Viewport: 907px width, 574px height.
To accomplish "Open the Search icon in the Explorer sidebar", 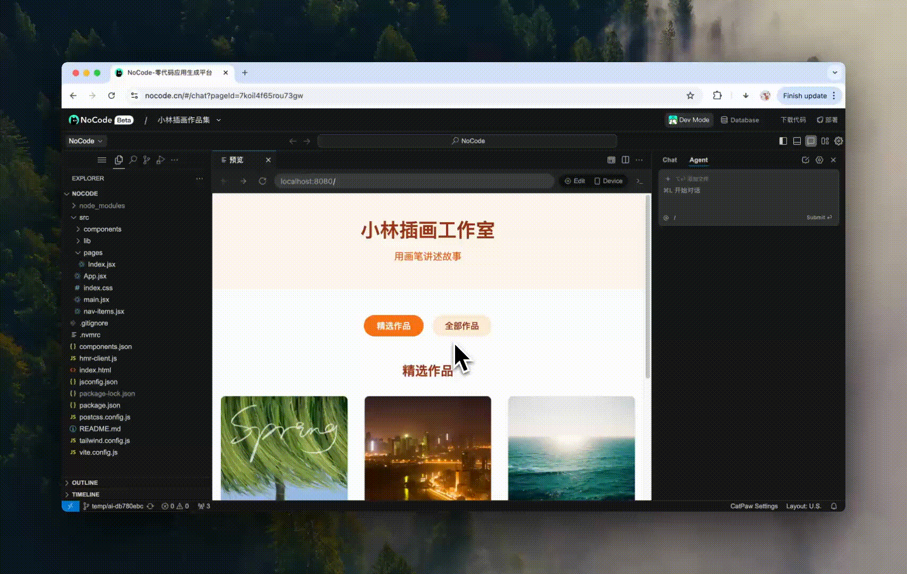I will 133,160.
